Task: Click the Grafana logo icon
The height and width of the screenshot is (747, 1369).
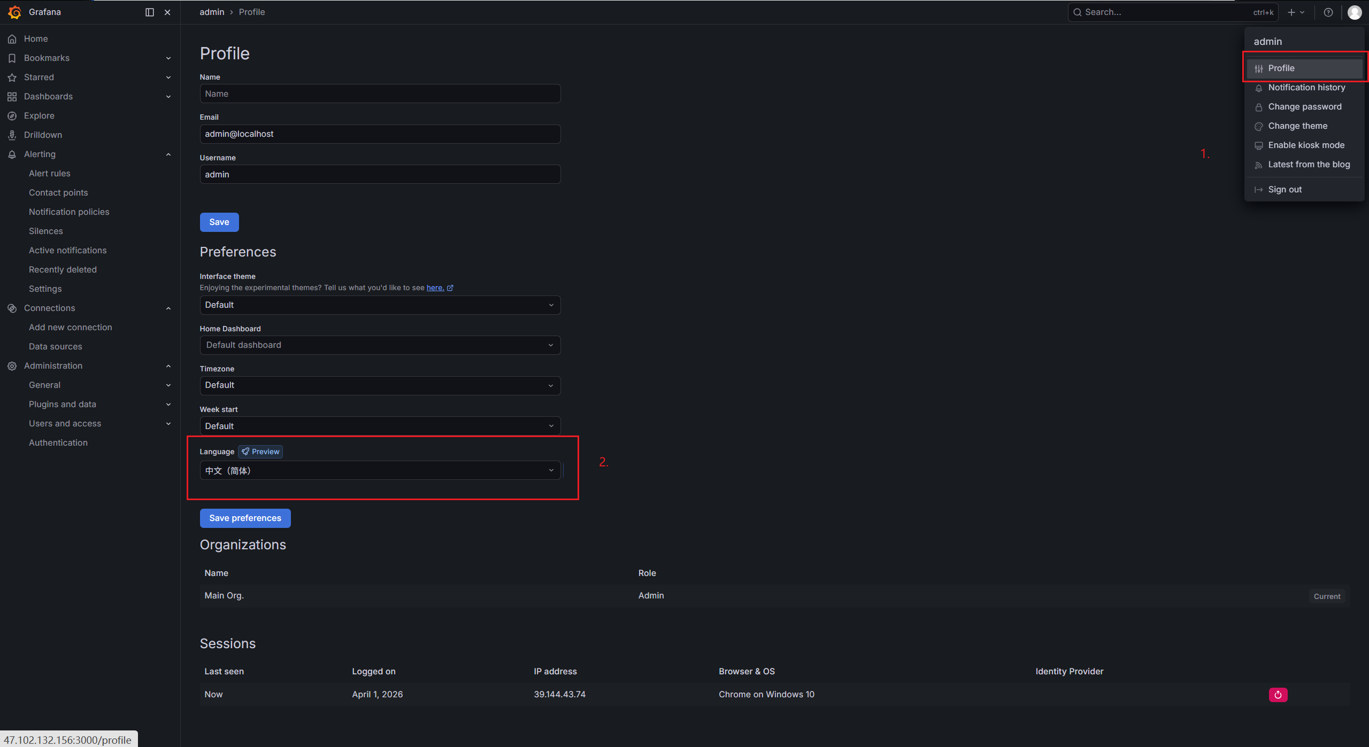Action: [14, 12]
